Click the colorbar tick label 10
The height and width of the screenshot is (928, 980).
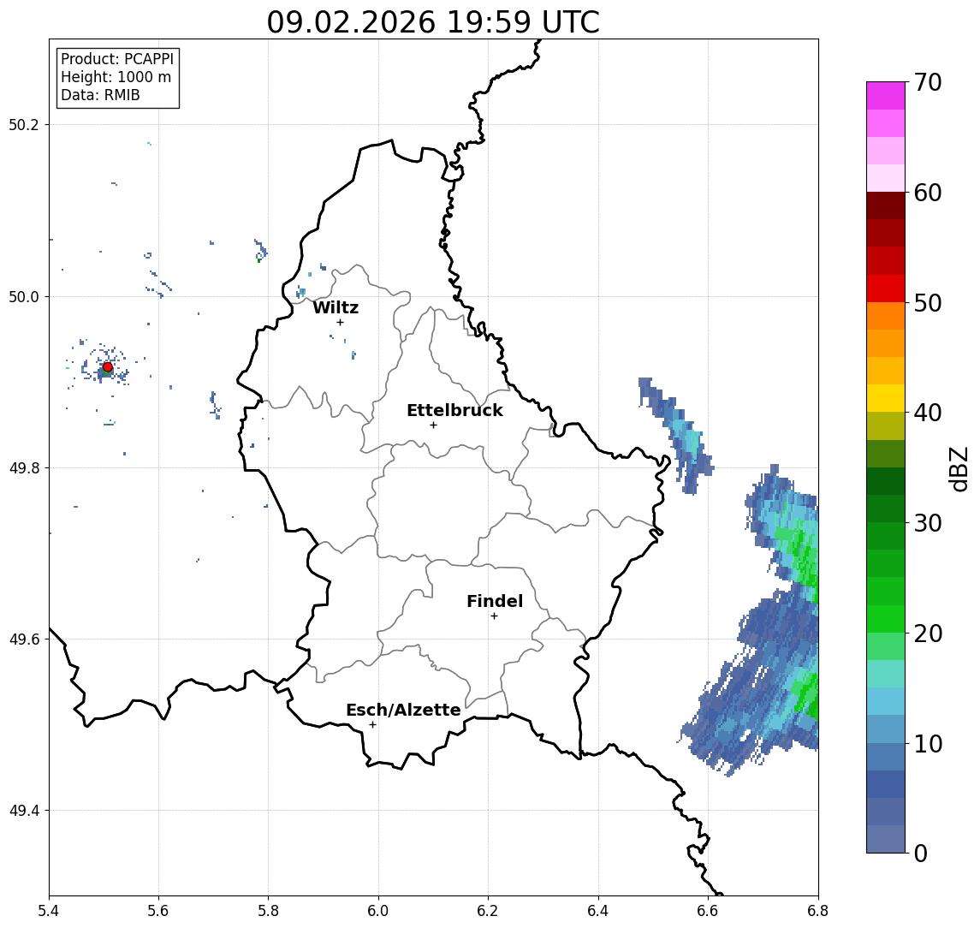pyautogui.click(x=928, y=743)
